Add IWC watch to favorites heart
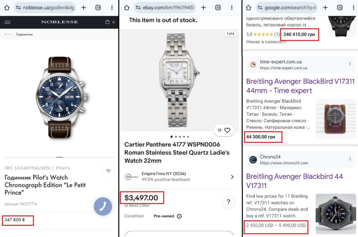 pyautogui.click(x=108, y=171)
